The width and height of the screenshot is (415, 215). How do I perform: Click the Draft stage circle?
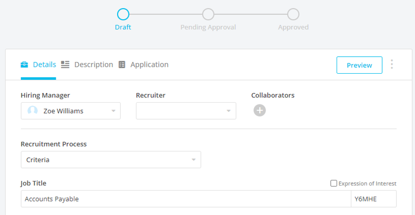click(123, 14)
